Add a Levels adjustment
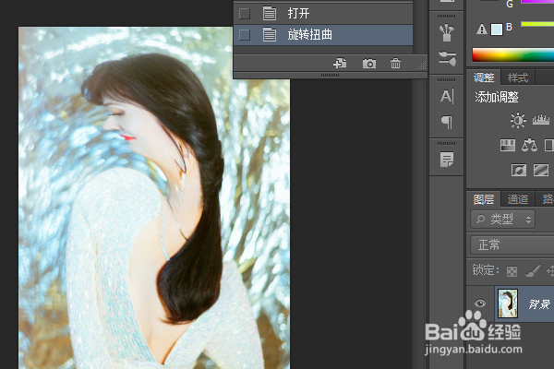Viewport: 554px width, 369px height. pyautogui.click(x=540, y=120)
